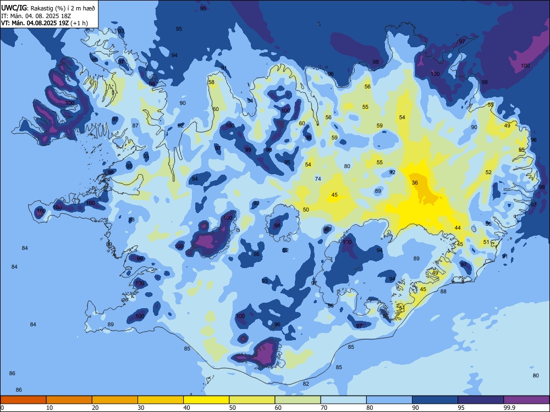550x412 pixels.
Task: Select the orange 10–20 legend color block
Action: [69, 400]
